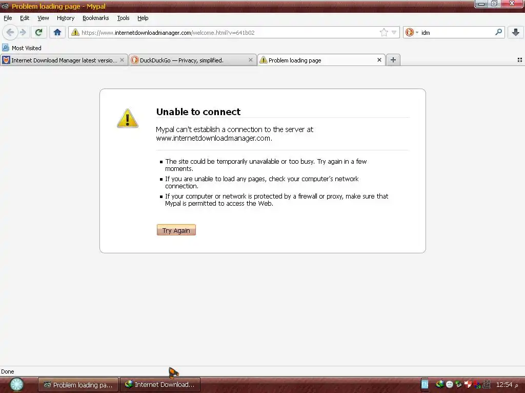Open the Most Visited bookmarks folder
Viewport: 525px width, 393px height.
coord(22,48)
